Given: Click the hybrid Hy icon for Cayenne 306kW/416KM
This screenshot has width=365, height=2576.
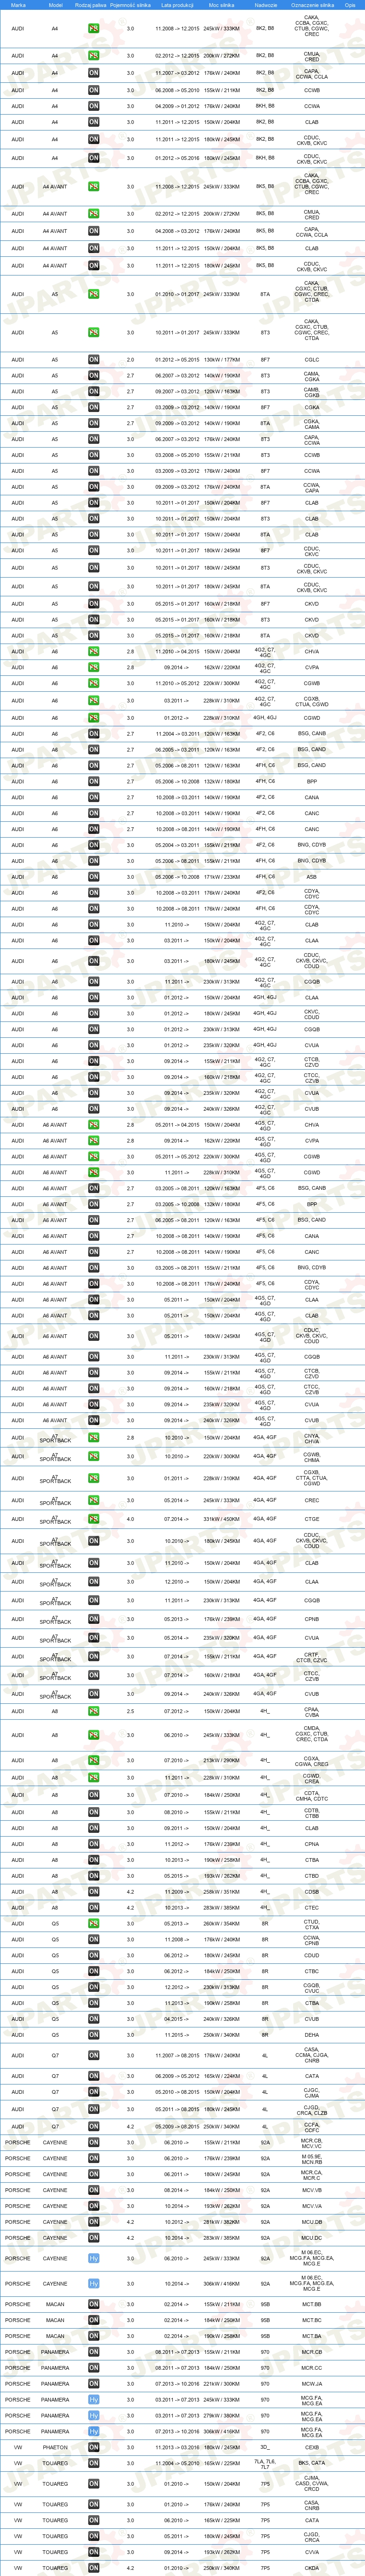Looking at the screenshot, I should (94, 2284).
